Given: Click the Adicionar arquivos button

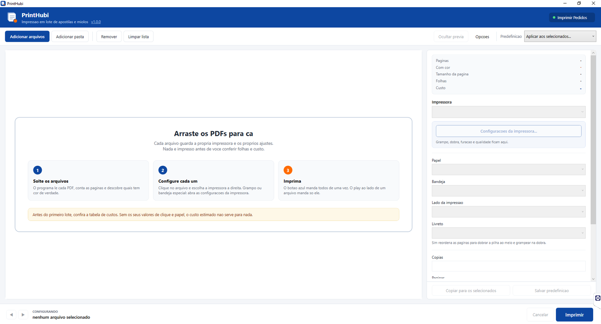Looking at the screenshot, I should tap(27, 37).
